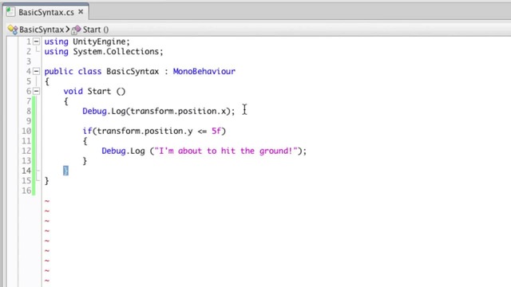The height and width of the screenshot is (287, 511).
Task: Select the BasicSyntax.cs file tab
Action: coord(46,13)
